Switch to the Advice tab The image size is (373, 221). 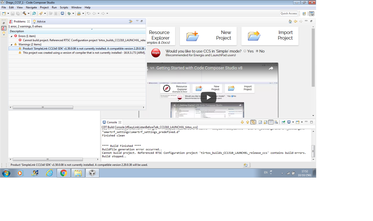tap(39, 22)
